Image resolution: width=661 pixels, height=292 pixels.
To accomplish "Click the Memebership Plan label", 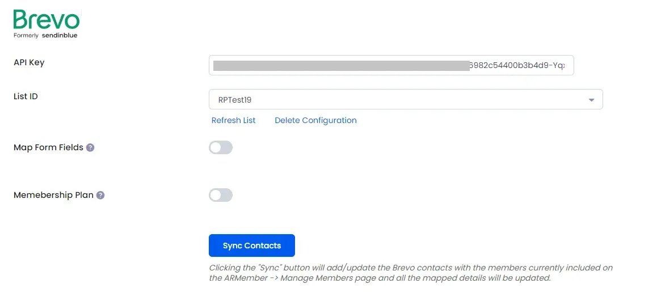I will click(53, 196).
